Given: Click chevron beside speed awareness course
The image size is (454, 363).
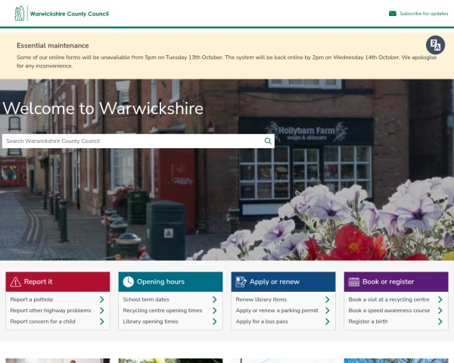Looking at the screenshot, I should point(440,310).
